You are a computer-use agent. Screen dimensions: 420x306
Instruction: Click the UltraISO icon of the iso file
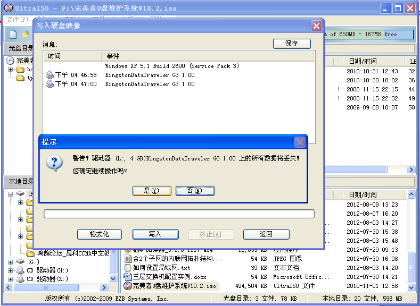click(128, 286)
